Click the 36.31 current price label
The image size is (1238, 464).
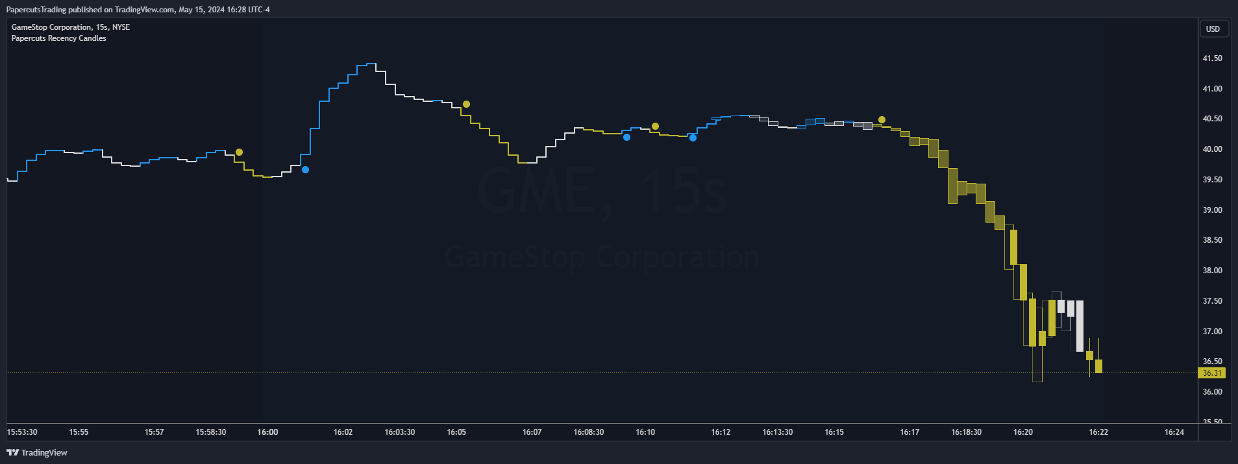(x=1211, y=373)
